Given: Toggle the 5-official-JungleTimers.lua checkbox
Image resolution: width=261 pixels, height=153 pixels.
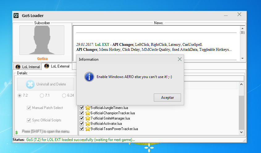Looking at the screenshot, I should pos(82,107).
